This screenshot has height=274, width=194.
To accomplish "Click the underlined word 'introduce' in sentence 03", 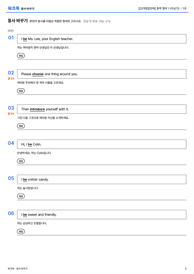I will point(37,109).
